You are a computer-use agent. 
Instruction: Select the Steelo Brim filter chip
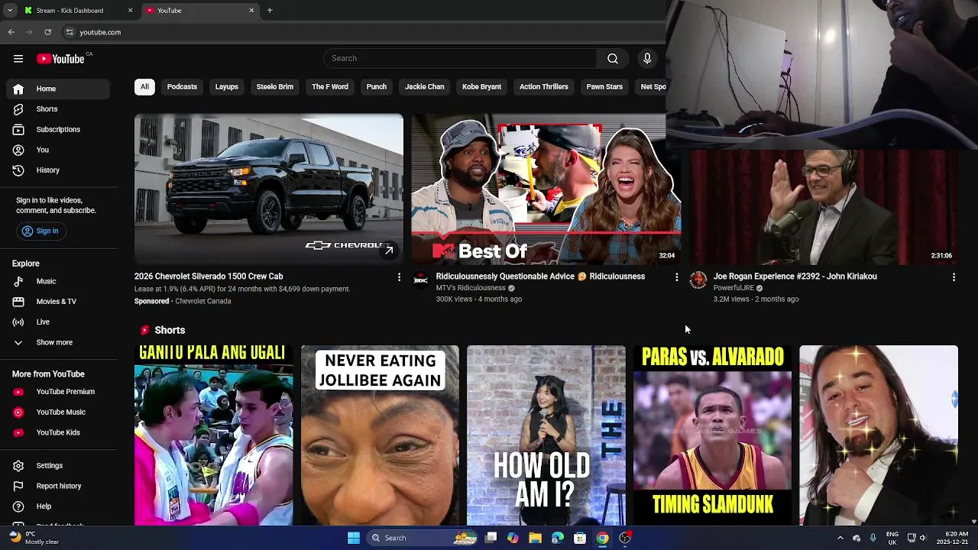tap(275, 87)
